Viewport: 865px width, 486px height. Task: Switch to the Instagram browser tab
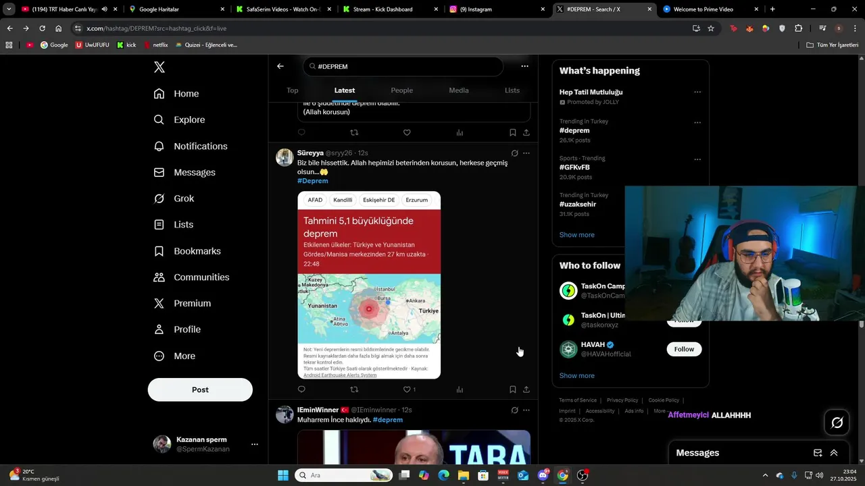click(x=497, y=9)
